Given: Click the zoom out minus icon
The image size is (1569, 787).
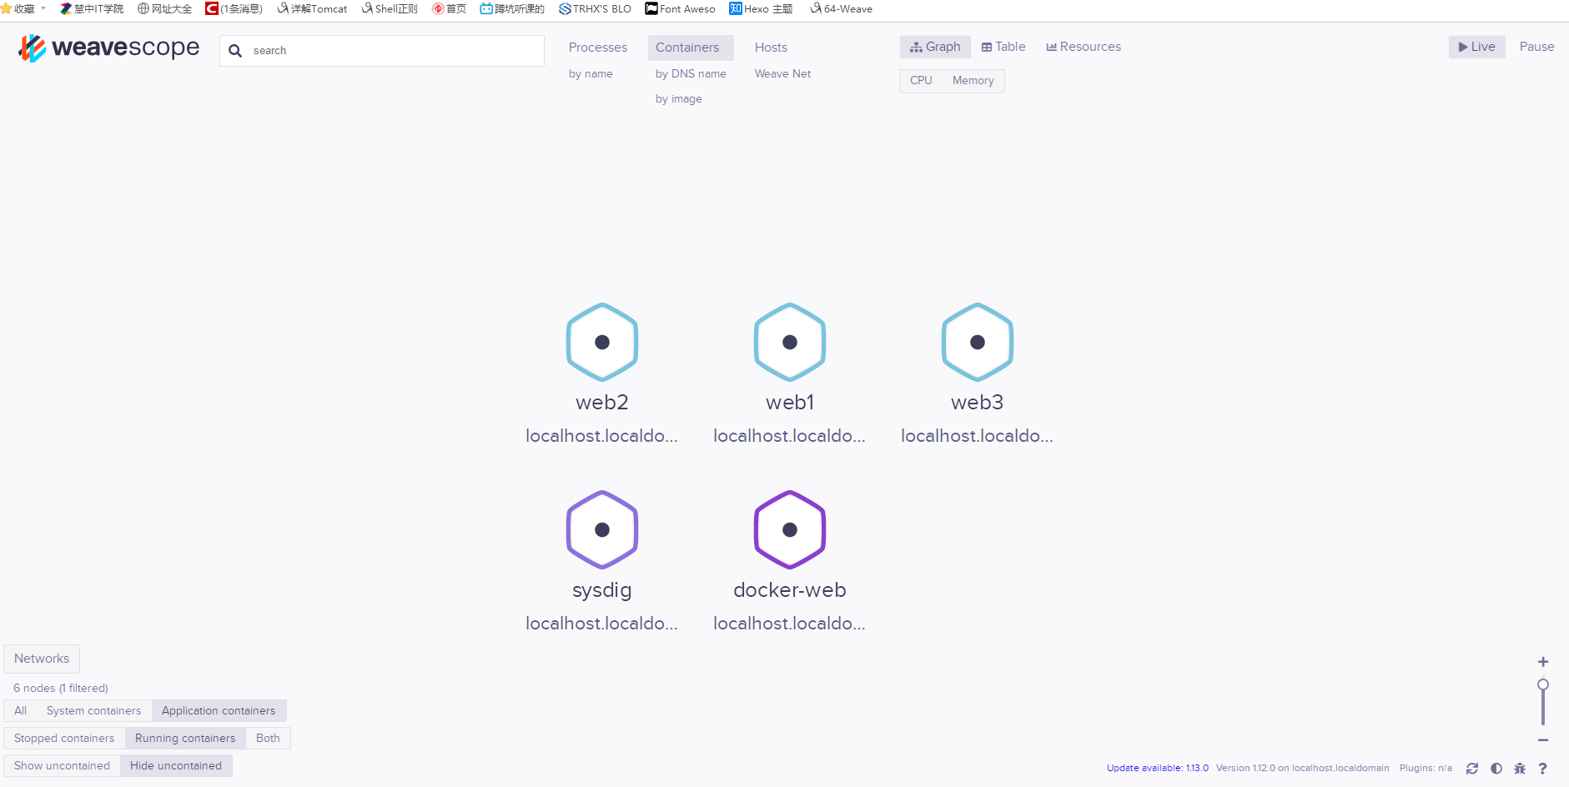Looking at the screenshot, I should (x=1543, y=739).
